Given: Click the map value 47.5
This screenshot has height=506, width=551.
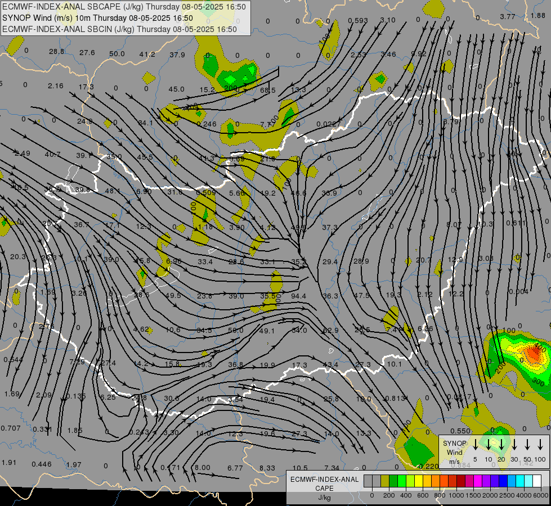Looking at the screenshot, I should [x=361, y=295].
